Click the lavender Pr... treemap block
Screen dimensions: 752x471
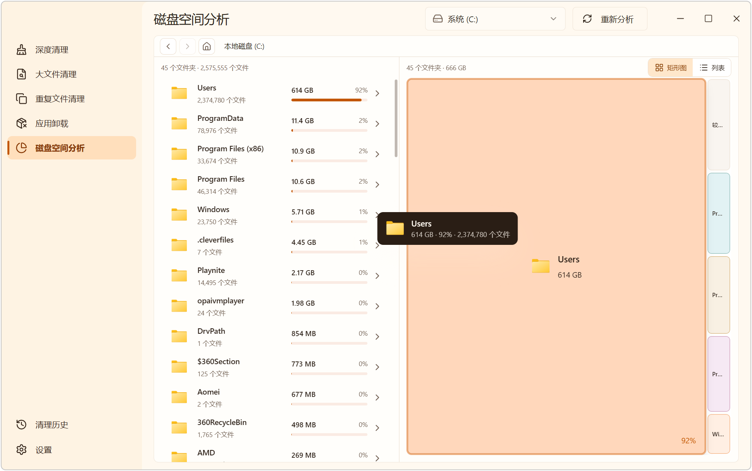718,374
